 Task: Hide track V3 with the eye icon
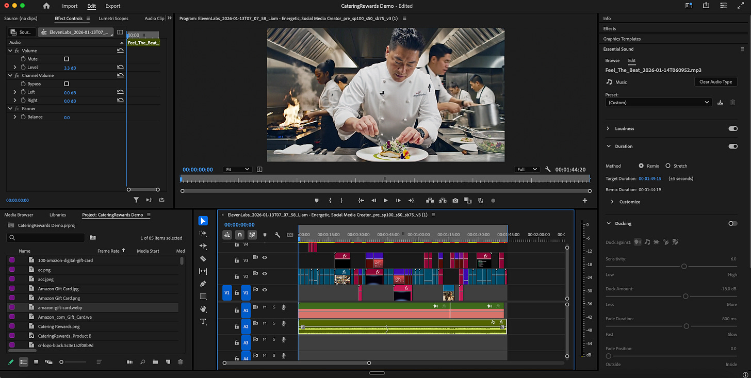(265, 257)
